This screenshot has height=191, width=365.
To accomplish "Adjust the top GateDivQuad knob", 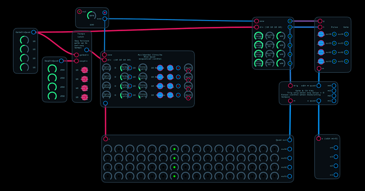I will click(24, 41).
